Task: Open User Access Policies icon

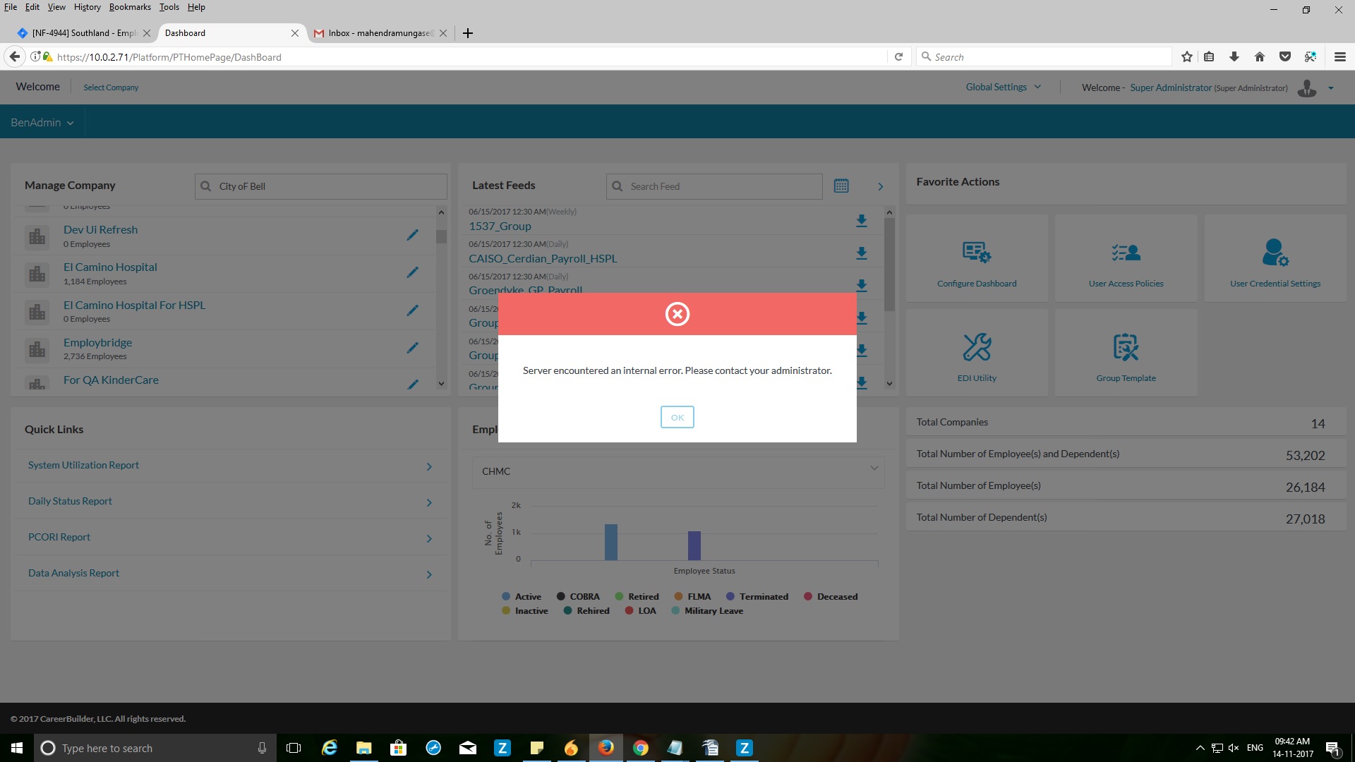Action: pos(1126,252)
